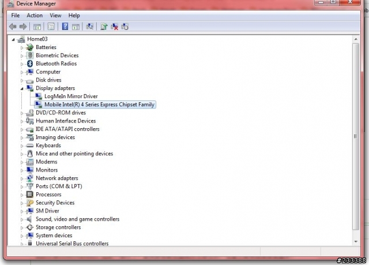Scan for hardware changes icon
The width and height of the screenshot is (369, 265).
pos(90,27)
